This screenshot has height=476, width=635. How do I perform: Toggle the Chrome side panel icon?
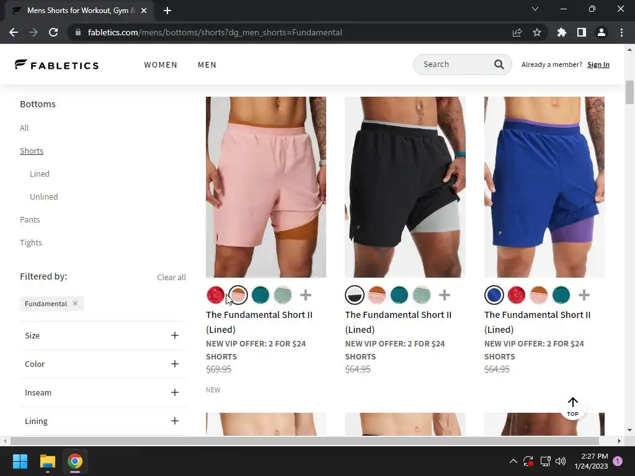(582, 32)
